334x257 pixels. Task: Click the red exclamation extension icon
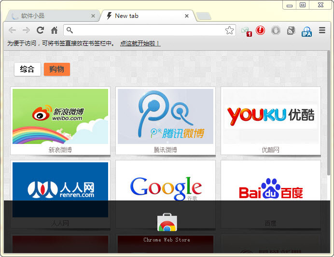click(260, 30)
